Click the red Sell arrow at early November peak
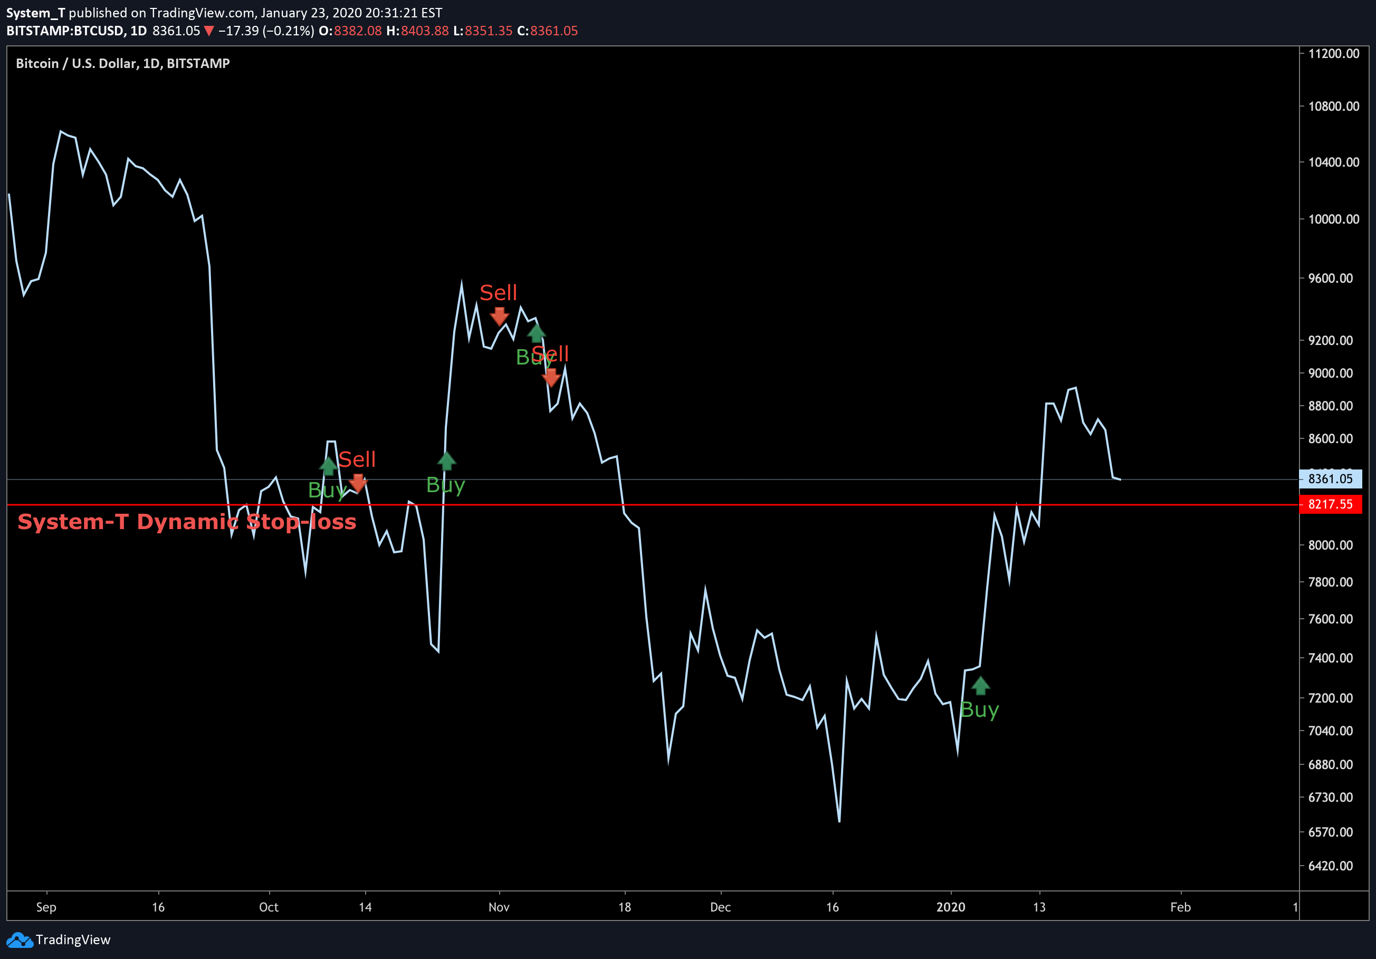The height and width of the screenshot is (959, 1376). (x=499, y=317)
